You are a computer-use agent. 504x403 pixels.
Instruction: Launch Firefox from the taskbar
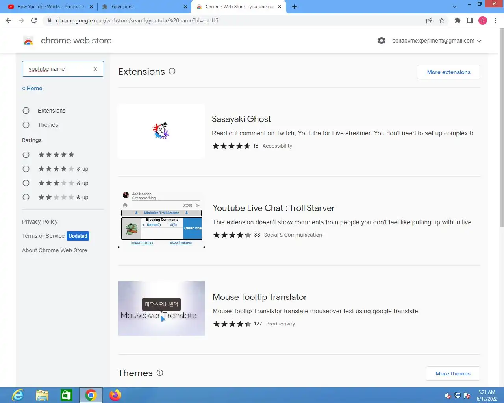[x=115, y=395]
